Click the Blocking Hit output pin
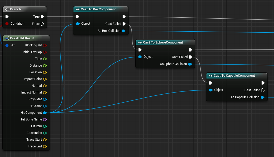Screen dimensions: 274x157 click(x=45, y=45)
